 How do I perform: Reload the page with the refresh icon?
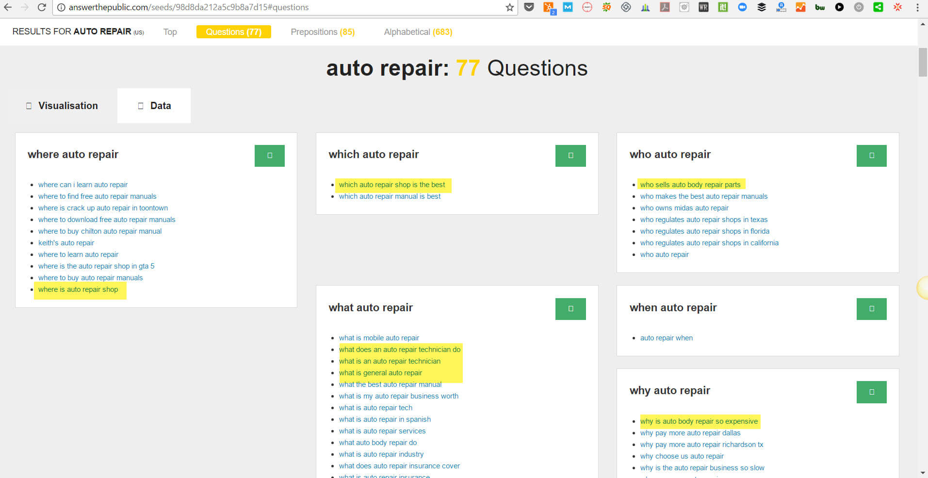[42, 7]
